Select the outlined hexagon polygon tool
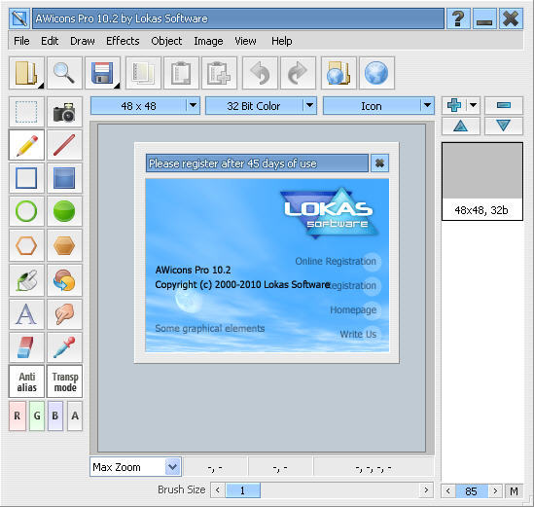 [26, 245]
